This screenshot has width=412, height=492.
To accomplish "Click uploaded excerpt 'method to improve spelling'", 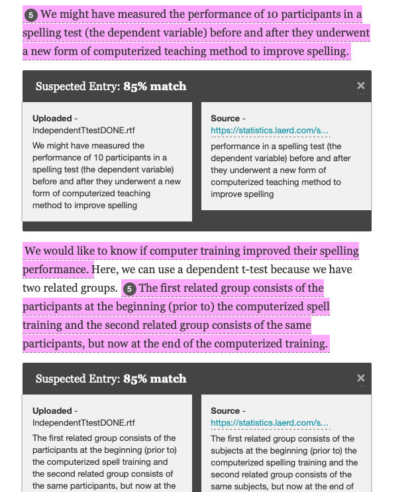I will (x=85, y=205).
